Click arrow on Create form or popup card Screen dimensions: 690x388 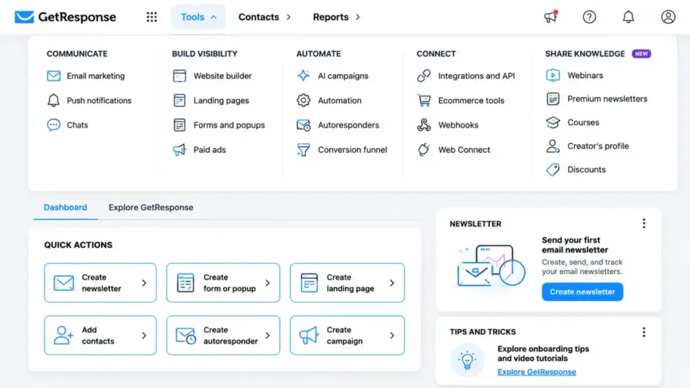268,283
